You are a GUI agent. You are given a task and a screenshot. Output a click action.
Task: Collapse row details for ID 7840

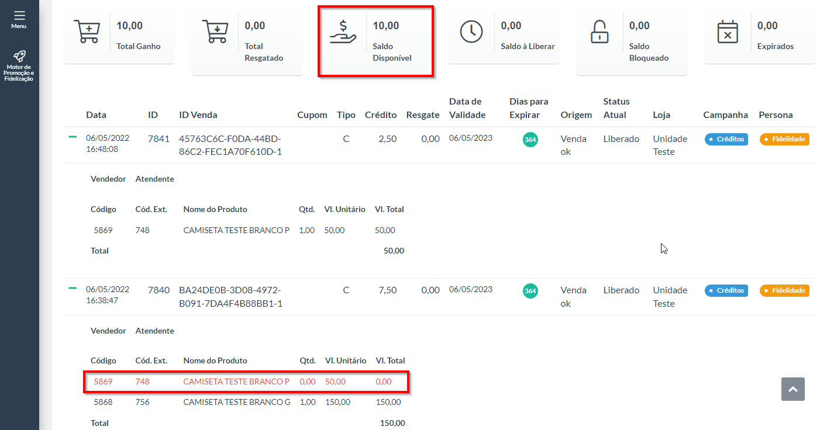pyautogui.click(x=73, y=288)
